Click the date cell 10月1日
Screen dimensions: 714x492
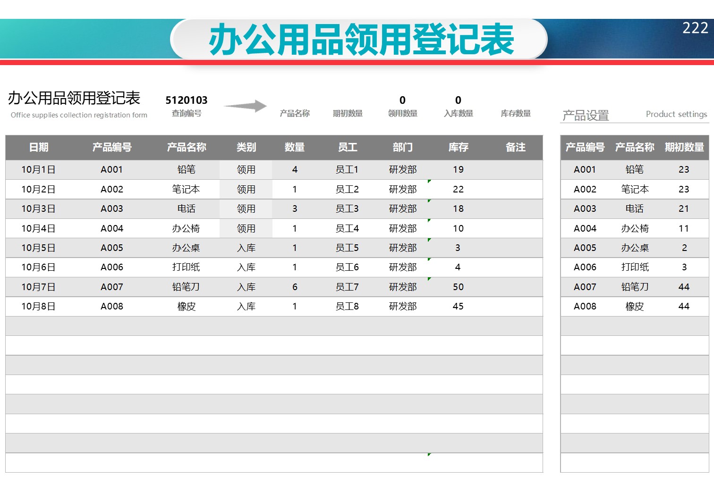(x=39, y=169)
